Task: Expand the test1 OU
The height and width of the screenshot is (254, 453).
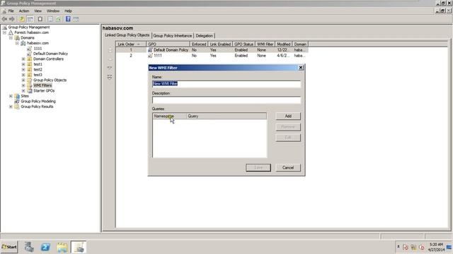Action: (23, 64)
